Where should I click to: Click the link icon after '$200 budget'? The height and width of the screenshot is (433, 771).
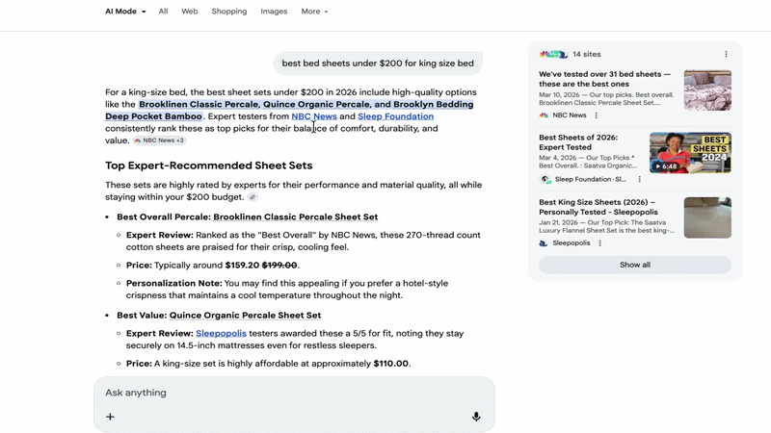click(253, 197)
